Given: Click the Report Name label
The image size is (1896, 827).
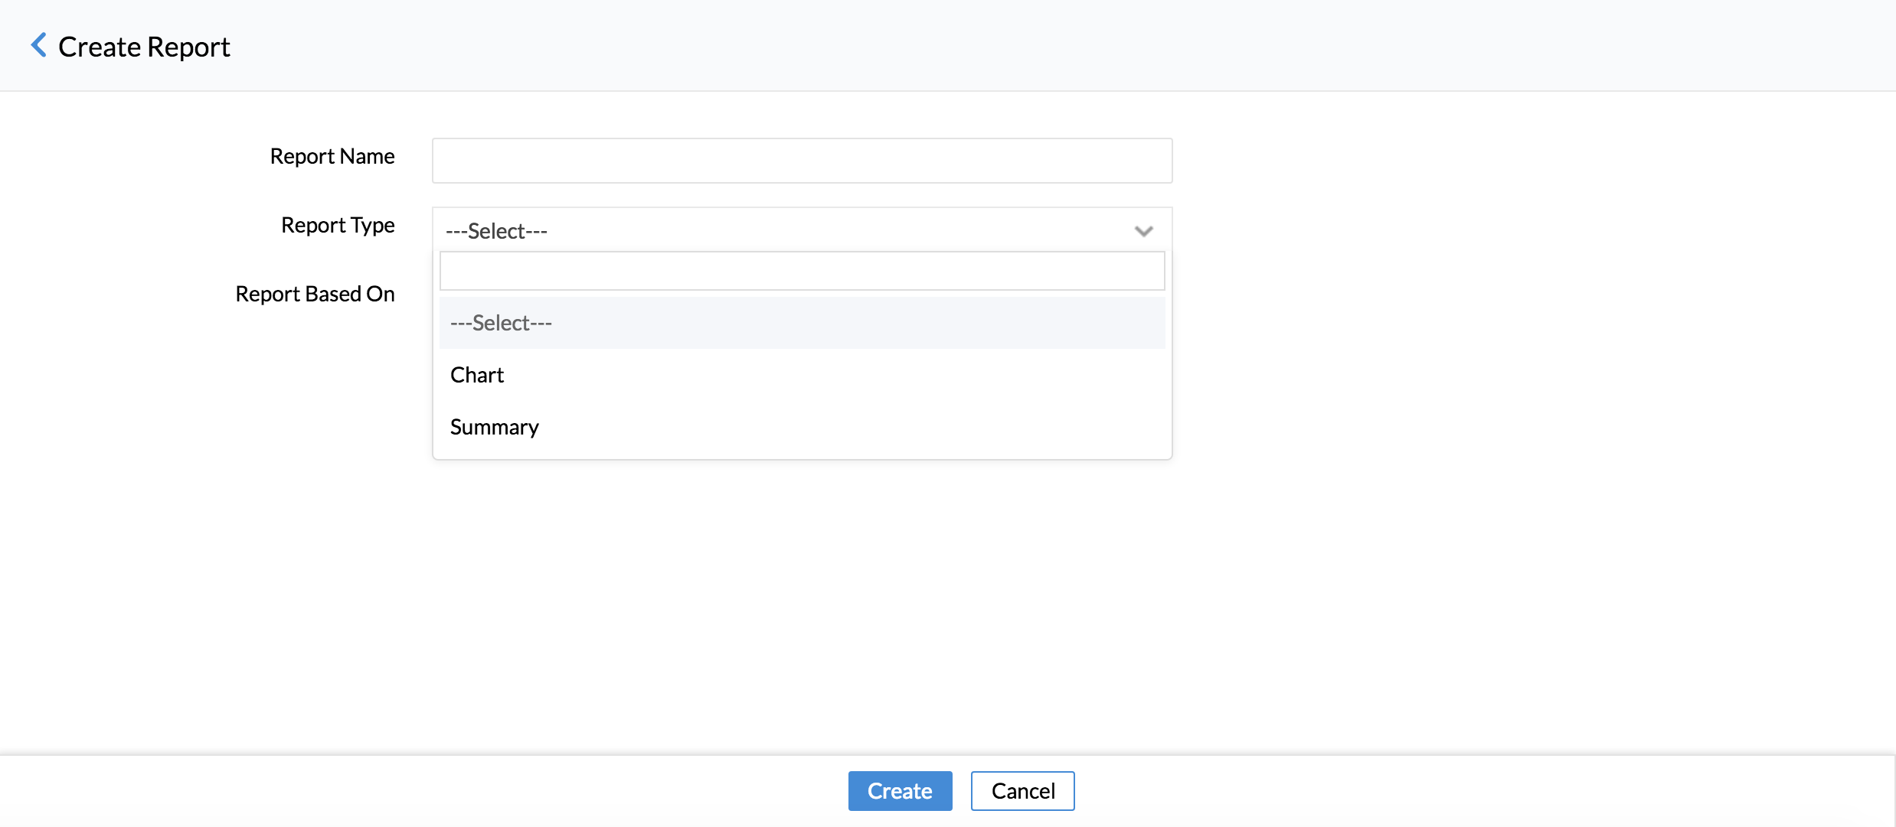Looking at the screenshot, I should [x=332, y=156].
